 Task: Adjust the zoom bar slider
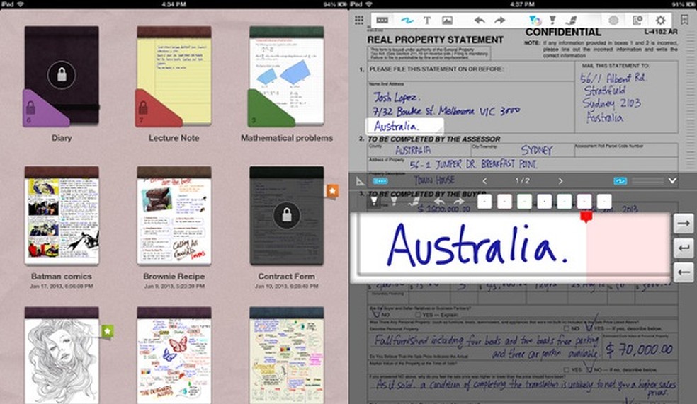[x=647, y=180]
